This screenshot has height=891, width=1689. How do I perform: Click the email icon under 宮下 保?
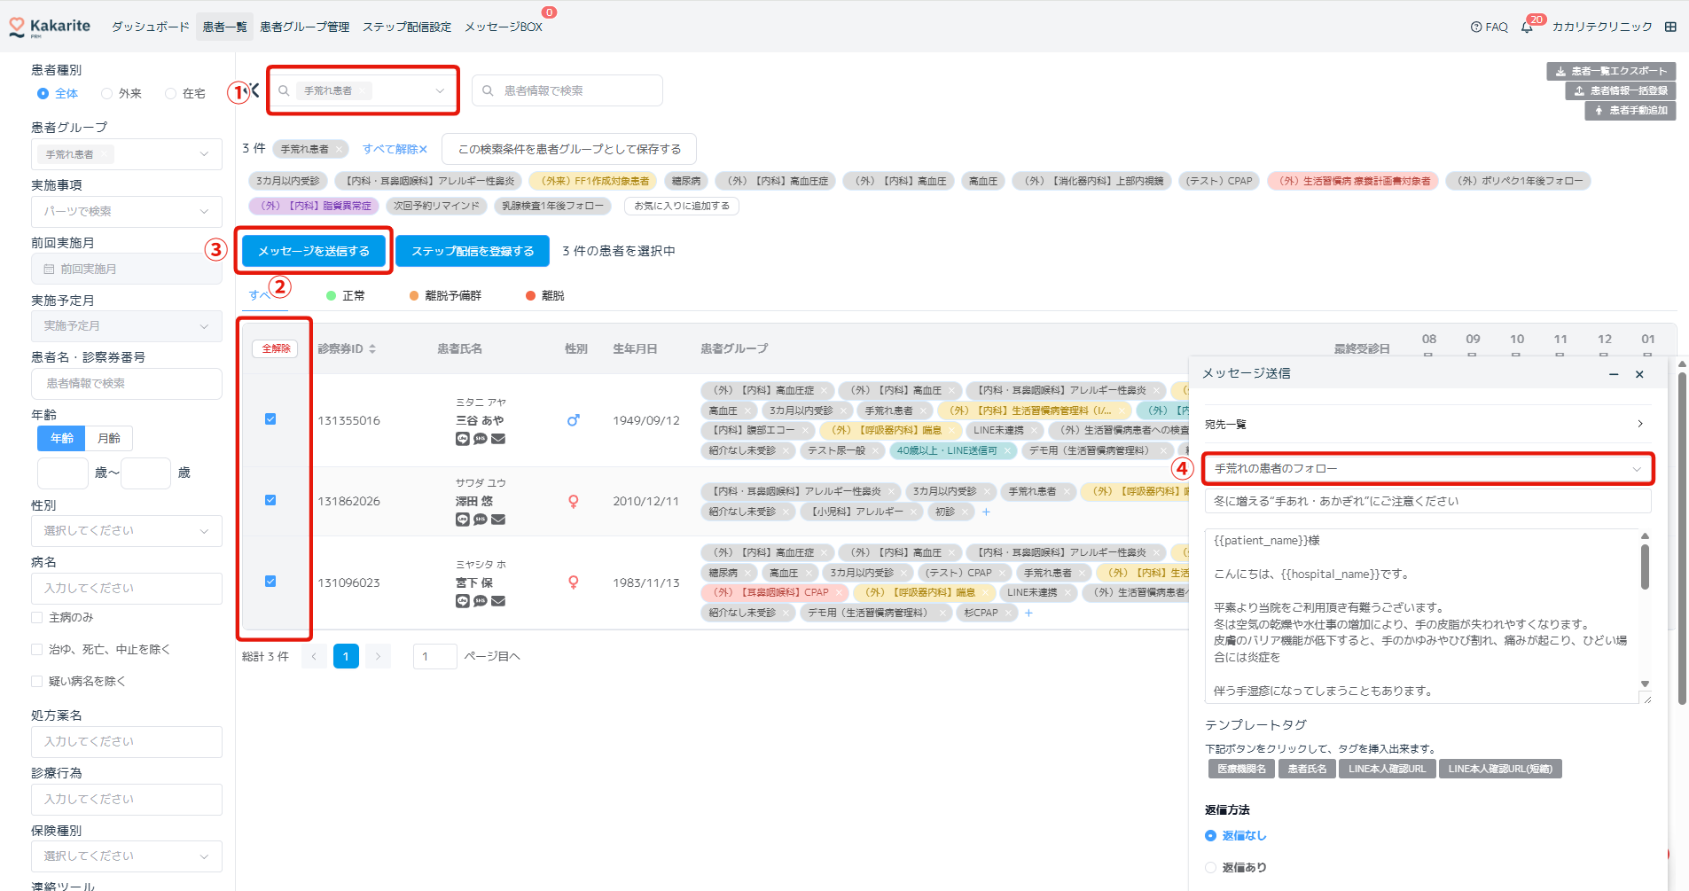(x=498, y=601)
